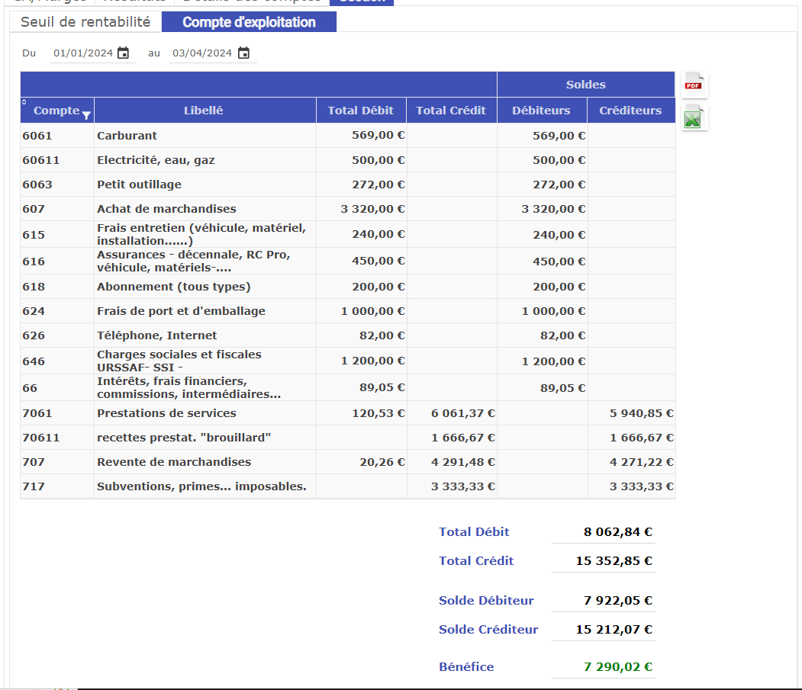Export the table to Excel

pos(694,119)
